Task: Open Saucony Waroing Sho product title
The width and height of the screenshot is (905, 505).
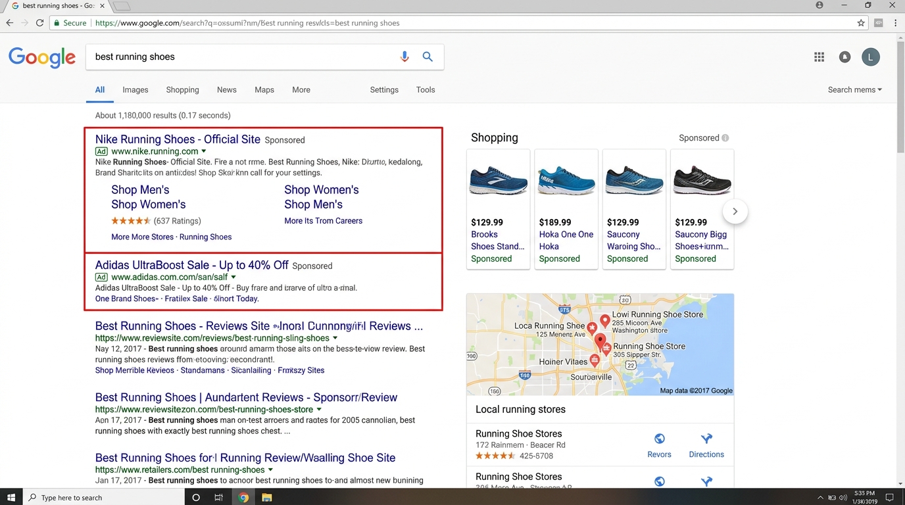Action: click(x=633, y=241)
